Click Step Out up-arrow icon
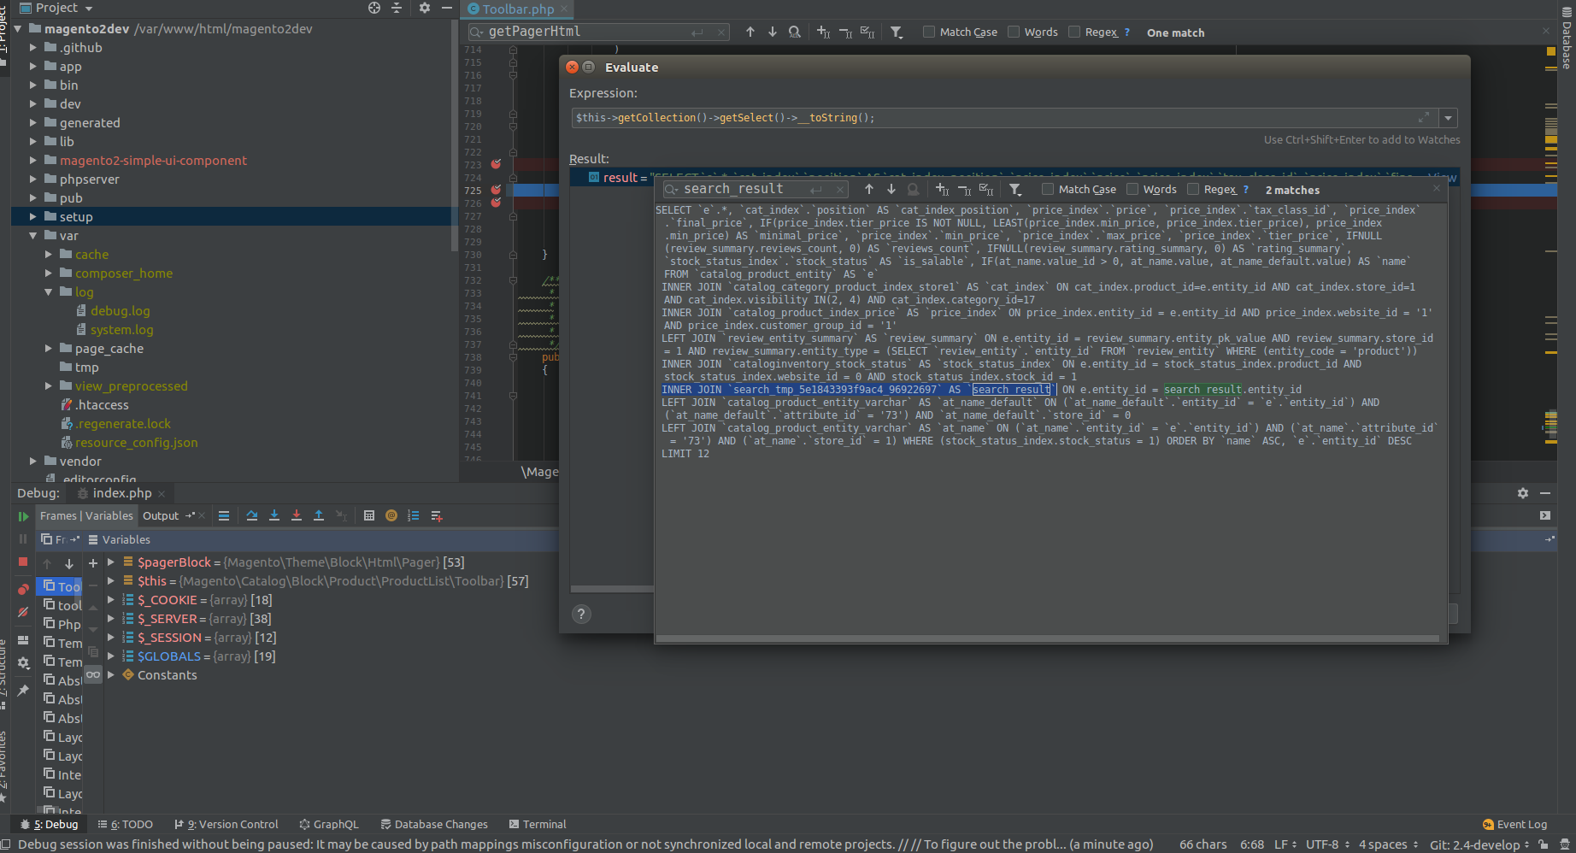 click(319, 515)
